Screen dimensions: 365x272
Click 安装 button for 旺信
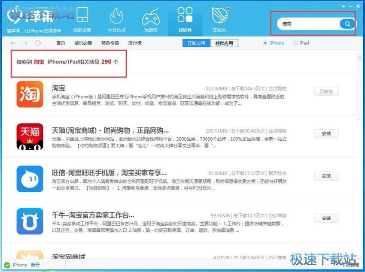pyautogui.click(x=326, y=176)
